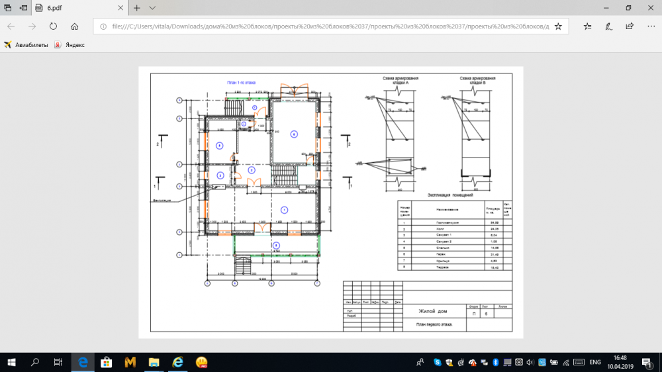This screenshot has height=372, width=662.
Task: Open Settings and more menu
Action: click(649, 26)
